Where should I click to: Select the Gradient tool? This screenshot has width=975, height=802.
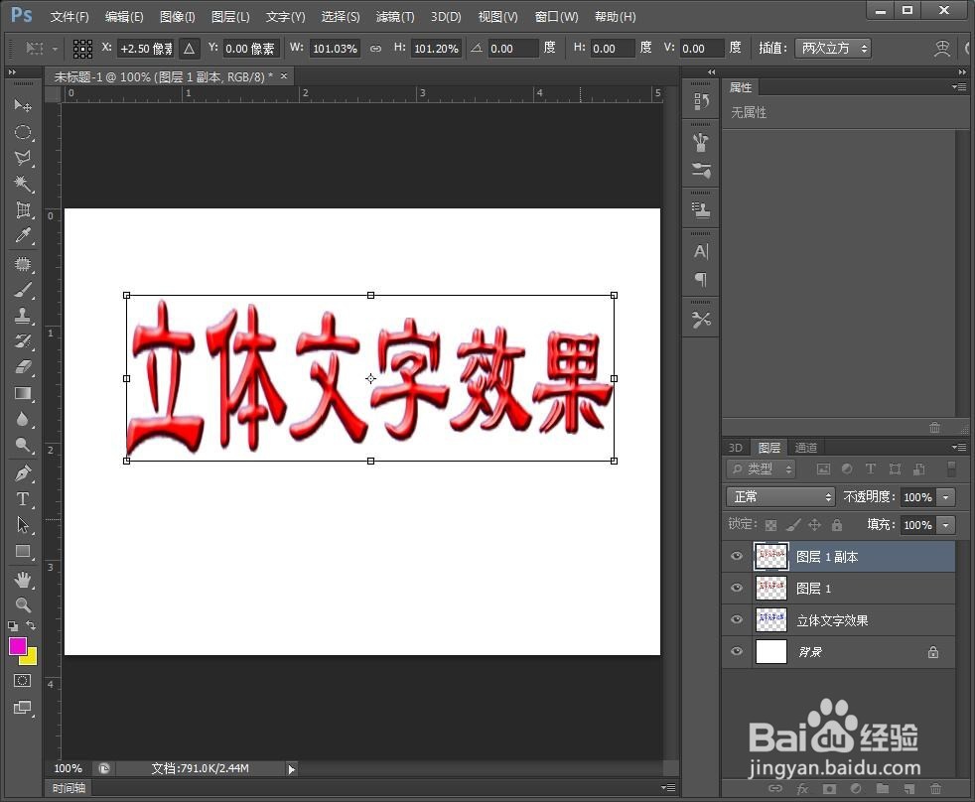pyautogui.click(x=24, y=393)
